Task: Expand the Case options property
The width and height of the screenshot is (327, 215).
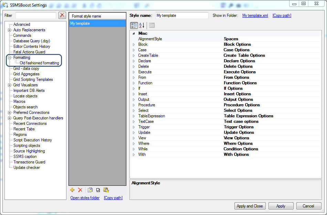Action: coord(134,50)
